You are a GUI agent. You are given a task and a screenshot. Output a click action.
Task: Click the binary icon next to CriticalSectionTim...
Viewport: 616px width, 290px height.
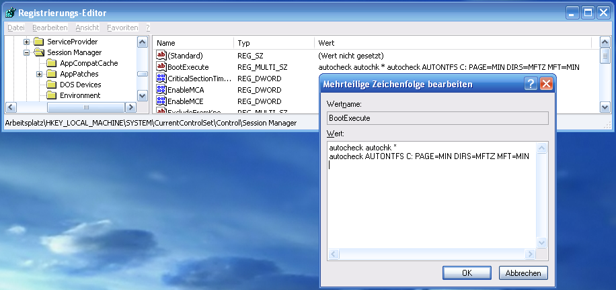pos(161,78)
